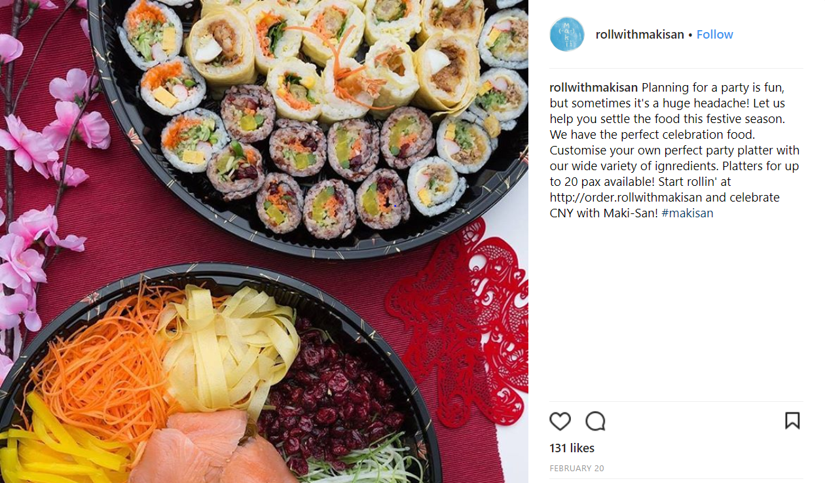Open comments via the speech bubble icon

[595, 421]
